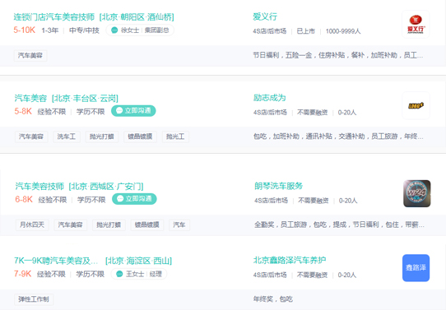Open the 北京鑫路泽汽车养护 company link
The image size is (446, 310).
(x=290, y=260)
